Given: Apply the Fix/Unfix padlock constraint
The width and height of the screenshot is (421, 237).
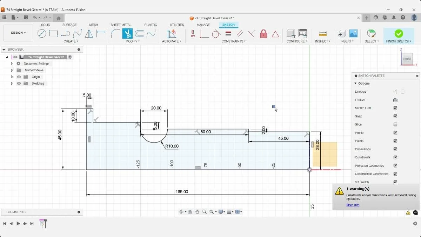Looking at the screenshot, I should click(x=263, y=34).
